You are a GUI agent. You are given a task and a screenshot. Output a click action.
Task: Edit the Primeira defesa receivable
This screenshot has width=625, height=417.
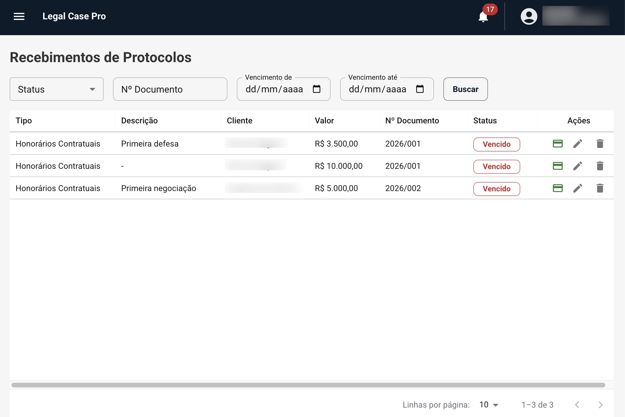click(577, 144)
